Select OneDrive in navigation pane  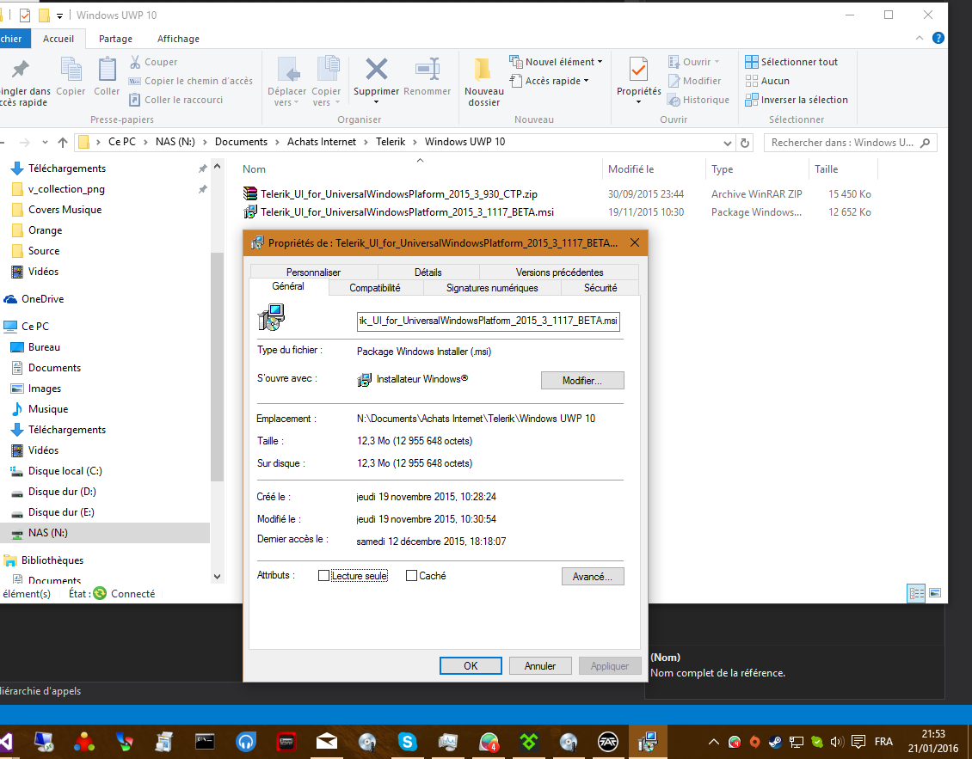(42, 298)
